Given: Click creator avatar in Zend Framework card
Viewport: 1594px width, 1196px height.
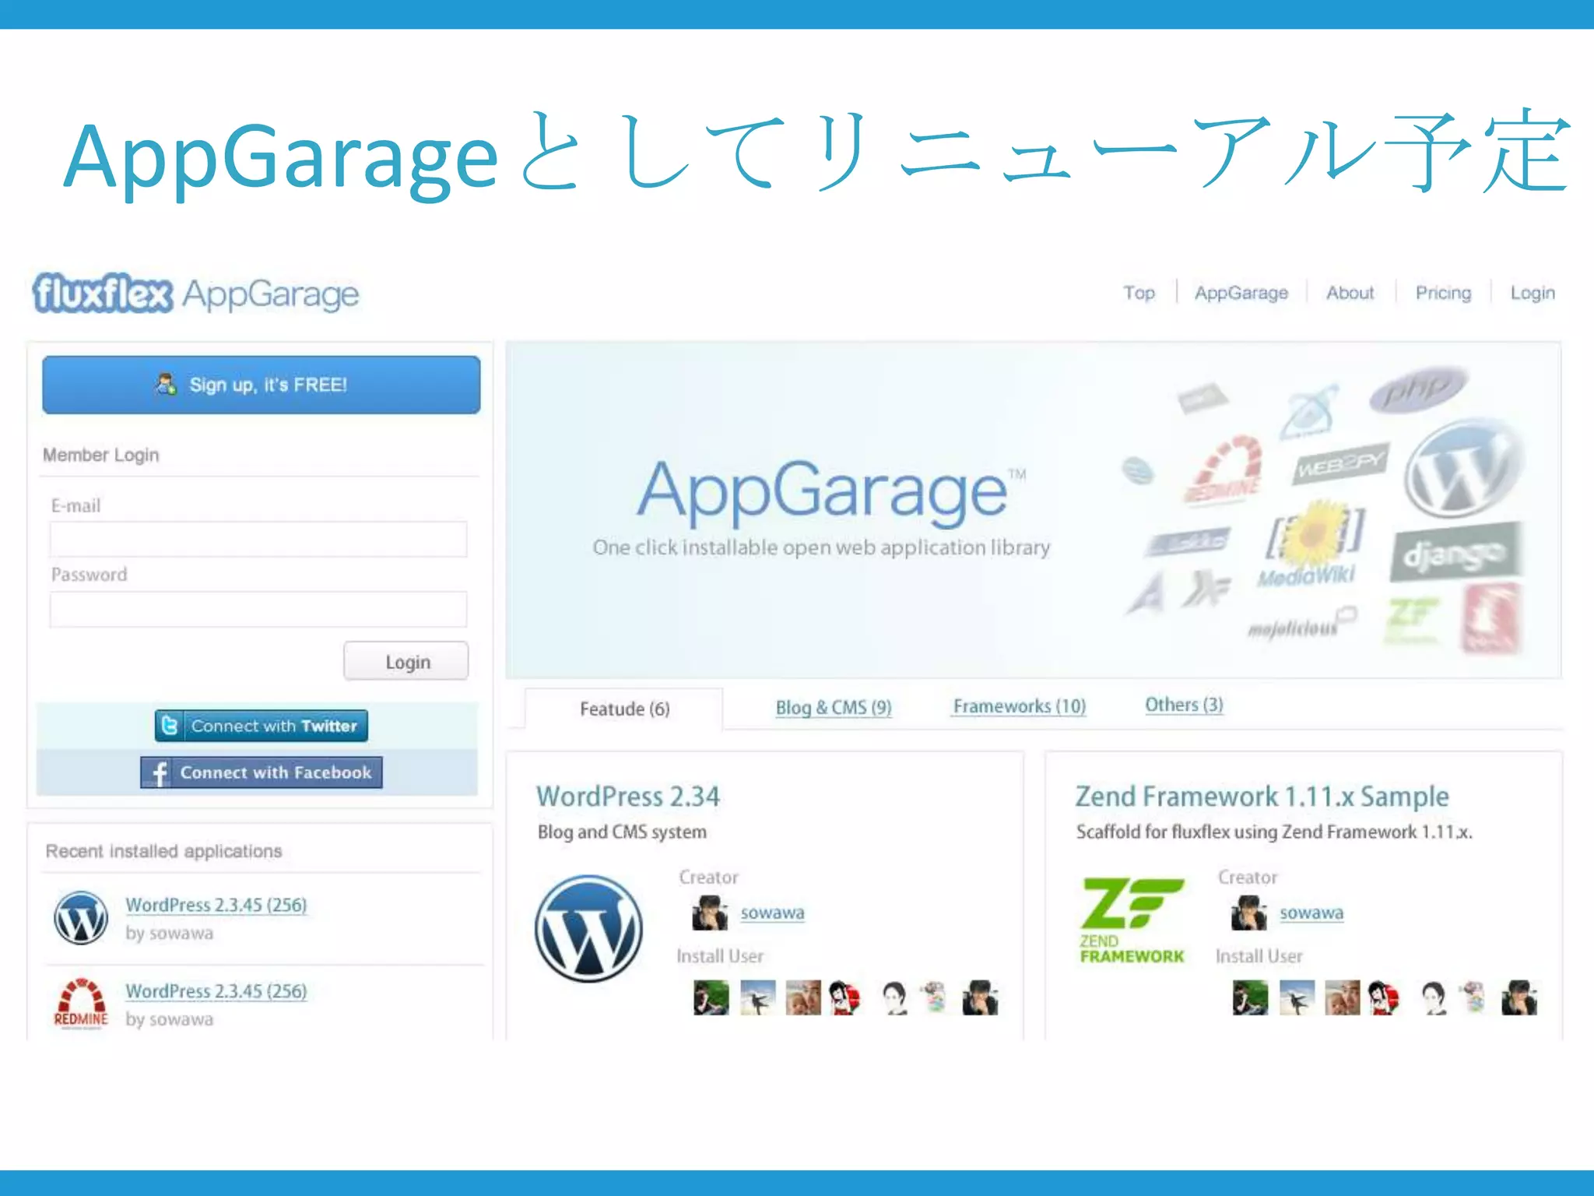Looking at the screenshot, I should [1249, 913].
